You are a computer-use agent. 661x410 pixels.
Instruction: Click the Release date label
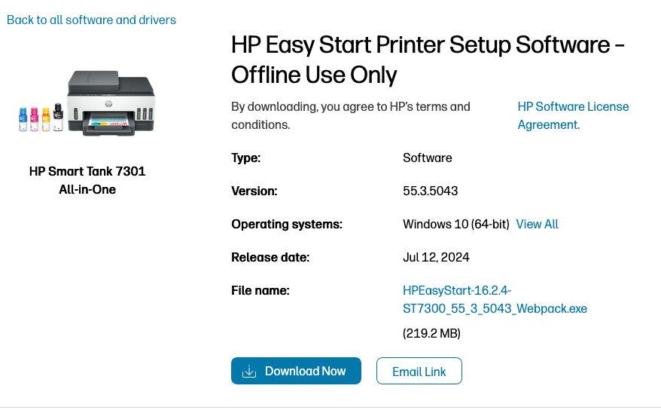click(270, 257)
